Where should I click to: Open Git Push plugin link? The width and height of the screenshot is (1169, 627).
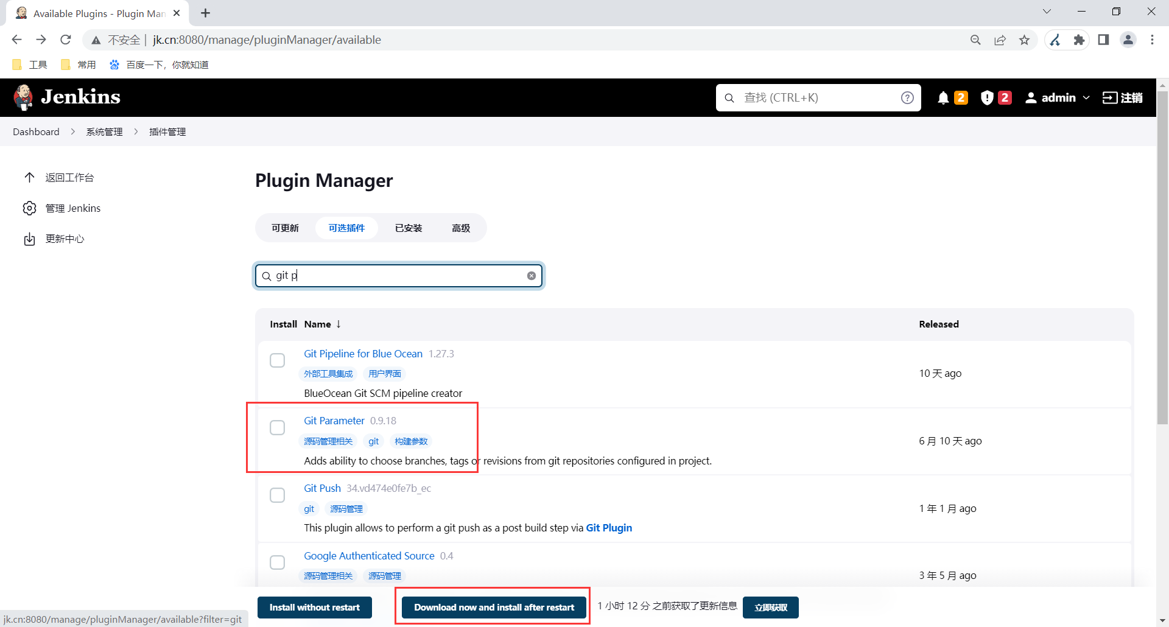[322, 488]
